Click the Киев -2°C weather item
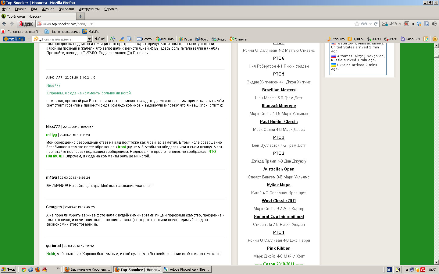The width and height of the screenshot is (439, 274). click(411, 39)
